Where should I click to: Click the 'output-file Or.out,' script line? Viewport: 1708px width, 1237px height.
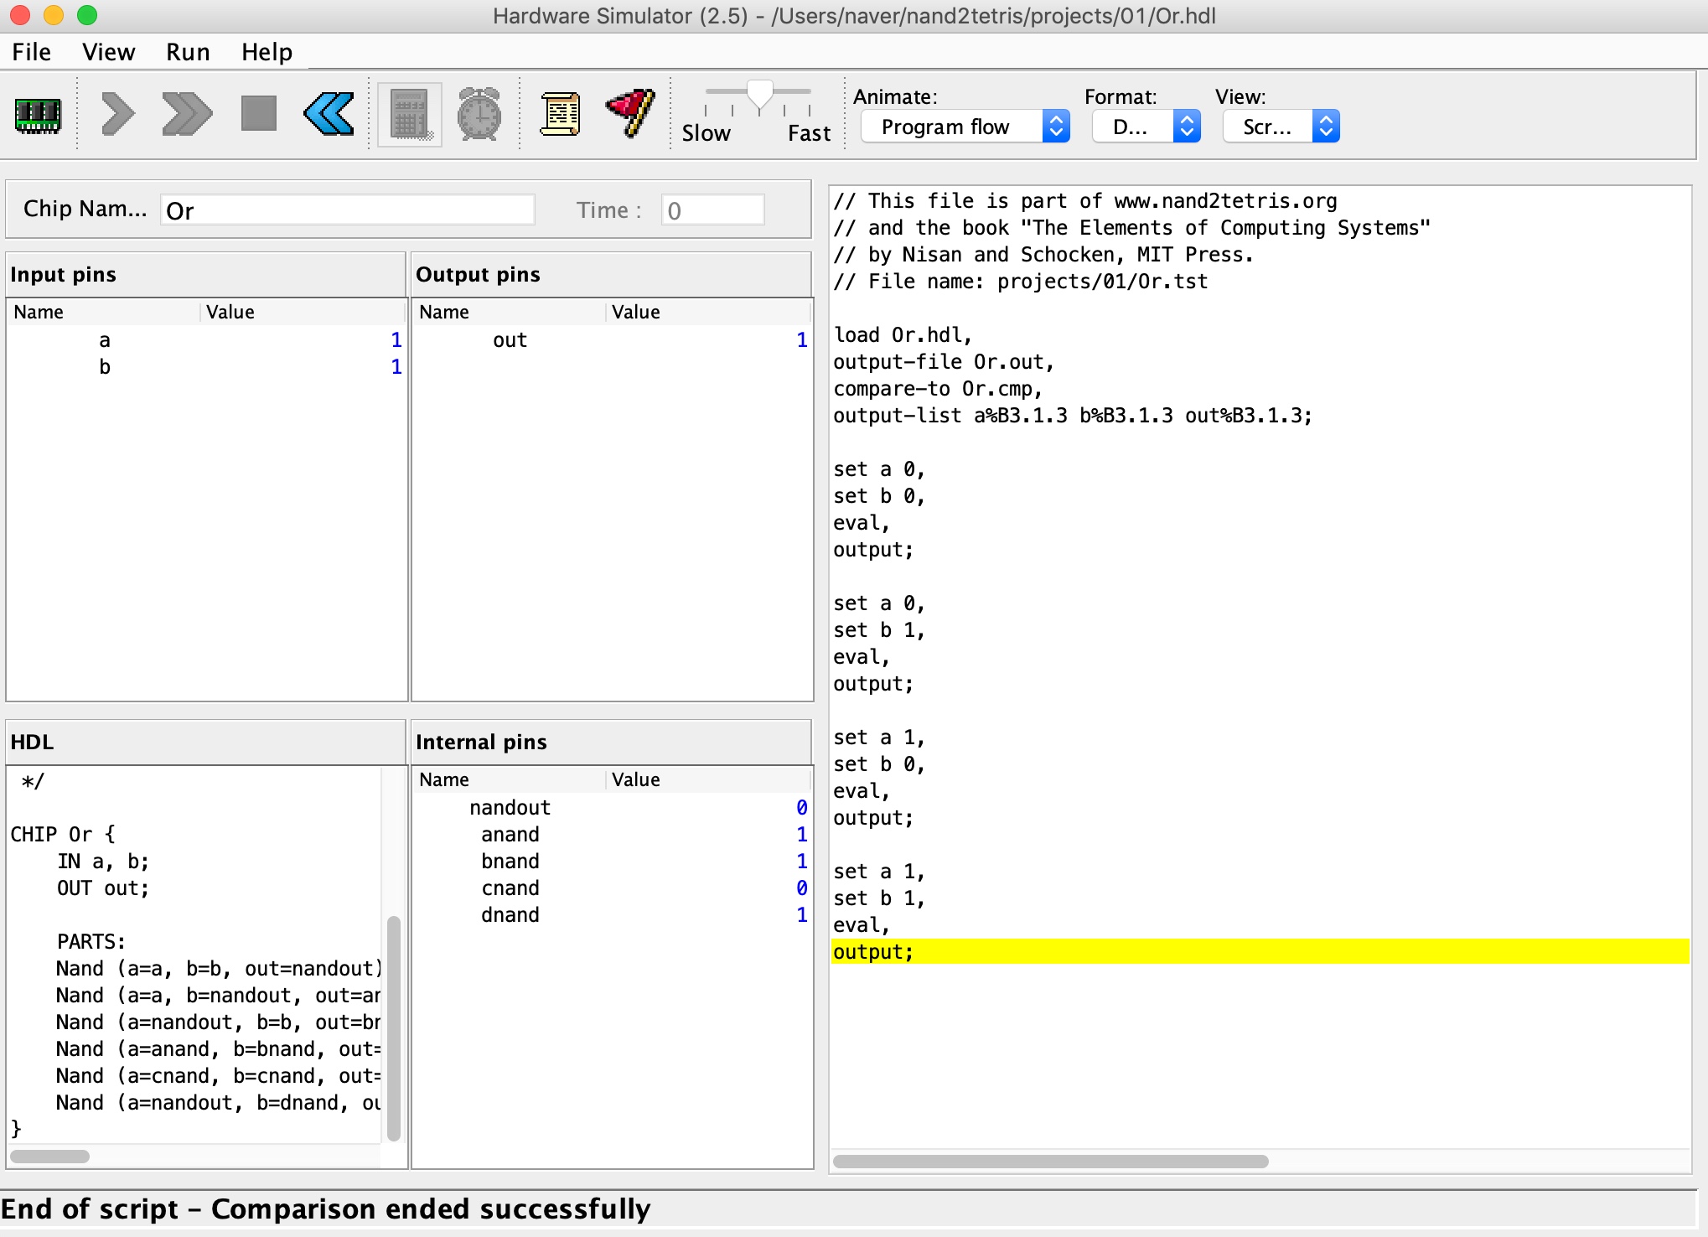pos(944,362)
